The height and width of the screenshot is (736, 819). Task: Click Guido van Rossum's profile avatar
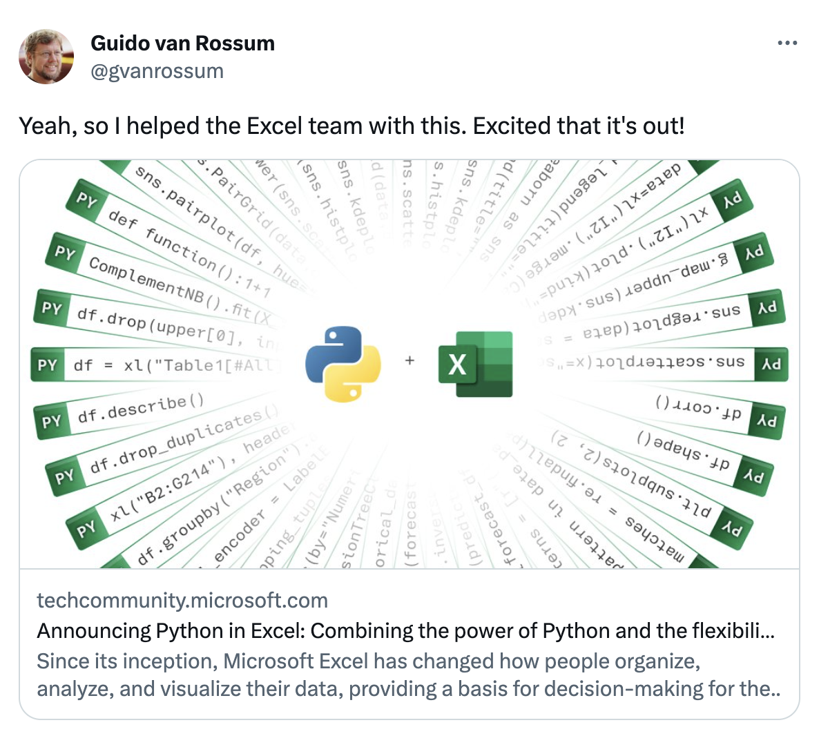(x=46, y=57)
